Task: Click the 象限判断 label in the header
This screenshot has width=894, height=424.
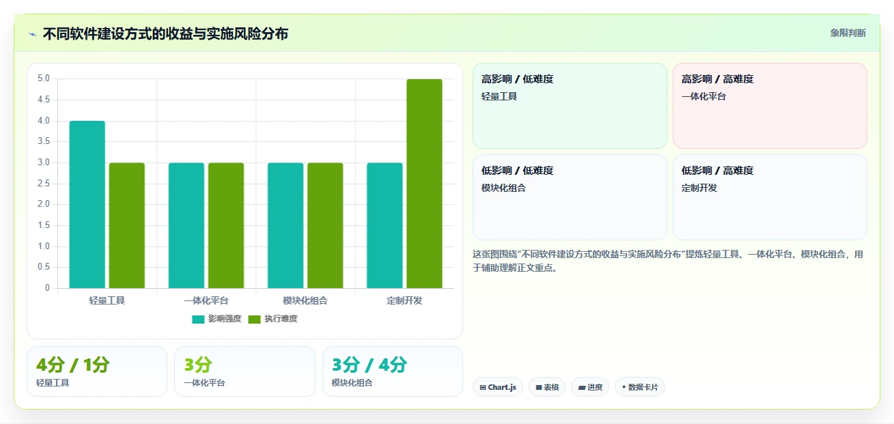Action: (848, 33)
